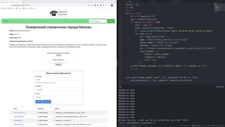Open the purple profile avatar in browser
The width and height of the screenshot is (225, 127).
point(112,5)
